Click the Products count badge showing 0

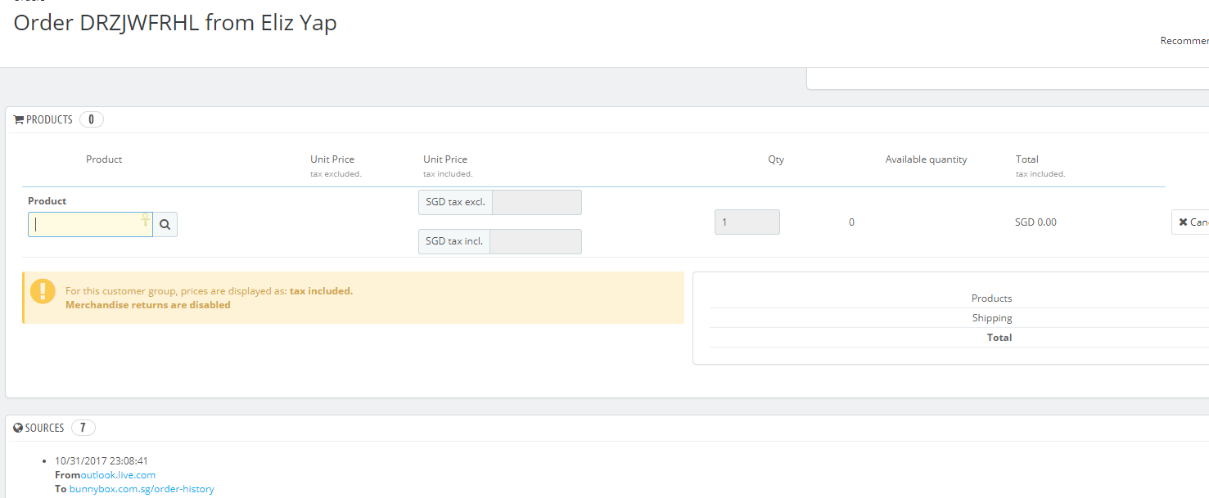(x=91, y=119)
